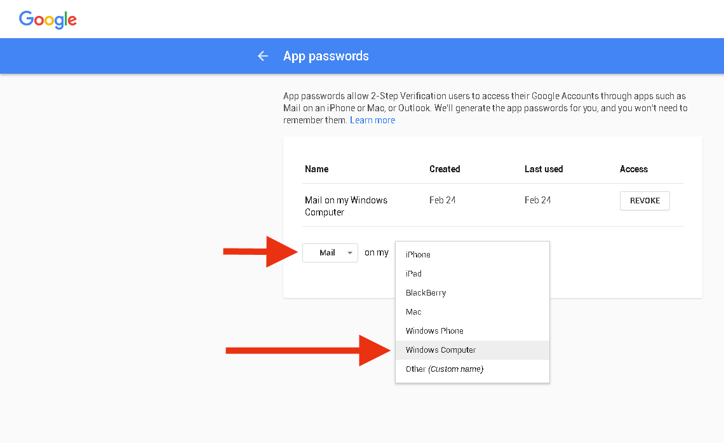This screenshot has height=443, width=724.
Task: Click the Created column header
Action: pos(445,169)
